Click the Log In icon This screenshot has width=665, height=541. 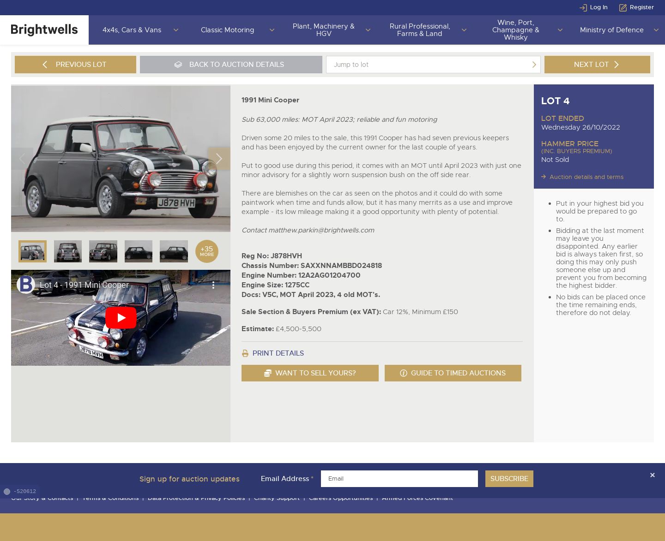click(583, 7)
